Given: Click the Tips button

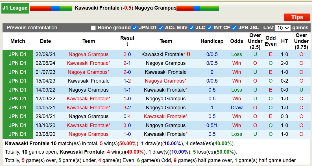Looking at the screenshot, I should (296, 17).
